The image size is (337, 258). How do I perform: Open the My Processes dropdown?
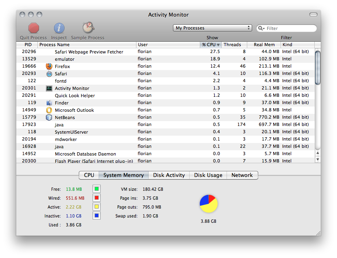pos(212,28)
